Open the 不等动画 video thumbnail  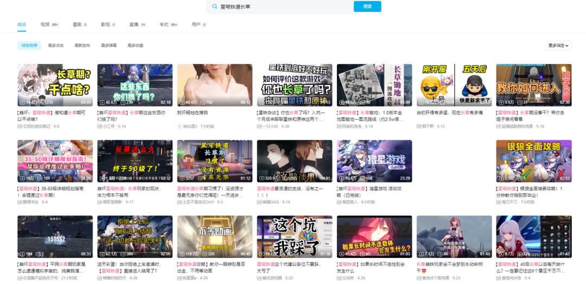(214, 237)
